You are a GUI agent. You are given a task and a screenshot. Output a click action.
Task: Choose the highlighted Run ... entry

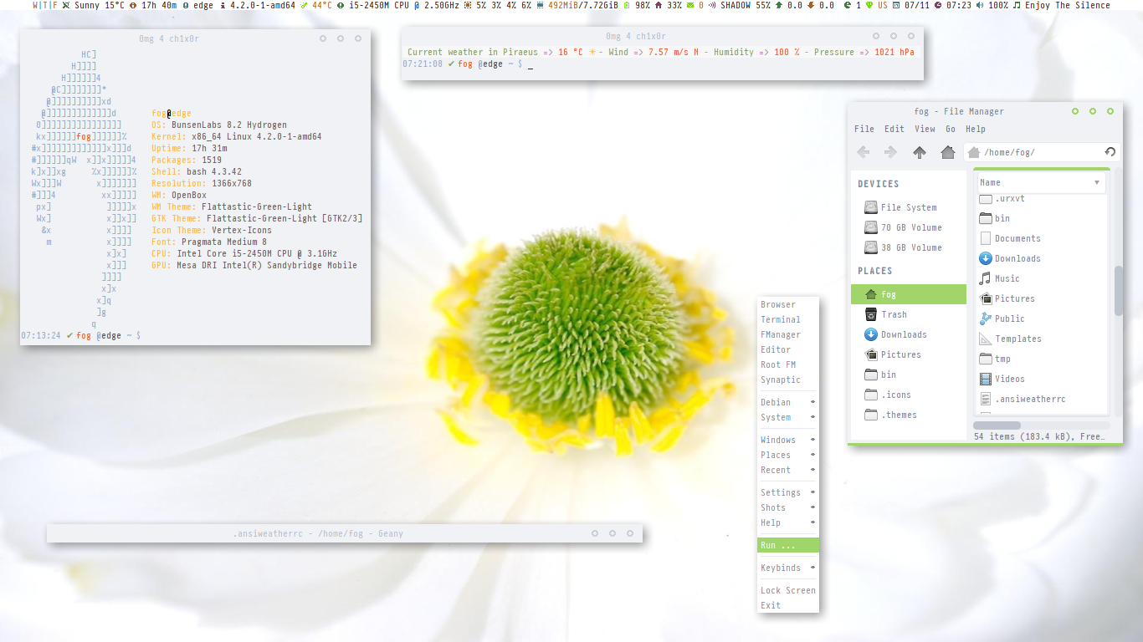(x=788, y=545)
